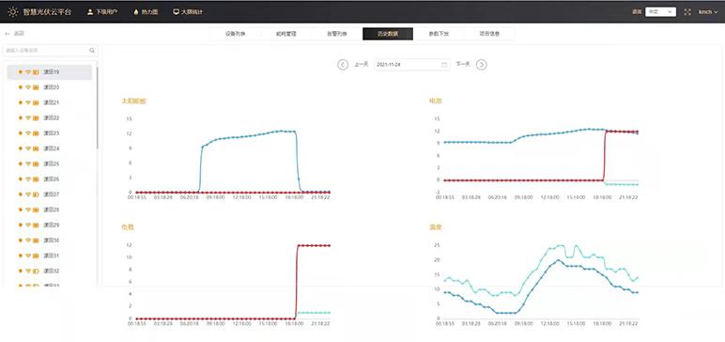Click the calendar icon in the date field
Viewport: 725px width, 342px height.
click(444, 65)
